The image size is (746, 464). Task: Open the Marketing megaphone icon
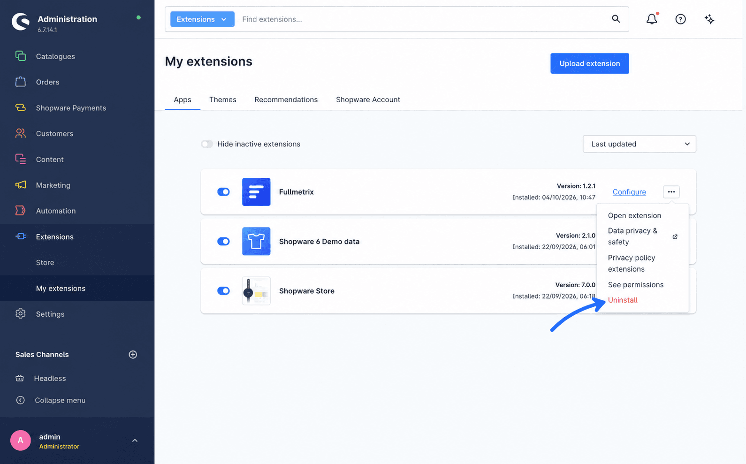[x=20, y=185]
